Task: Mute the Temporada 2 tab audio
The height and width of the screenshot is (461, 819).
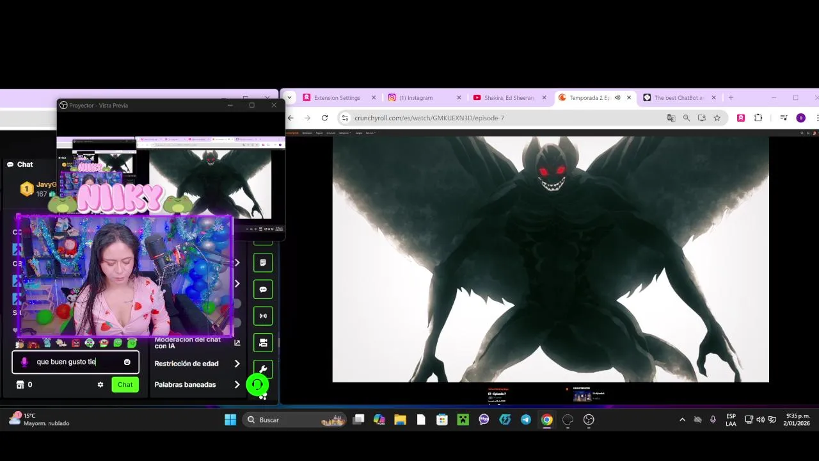Action: (617, 98)
